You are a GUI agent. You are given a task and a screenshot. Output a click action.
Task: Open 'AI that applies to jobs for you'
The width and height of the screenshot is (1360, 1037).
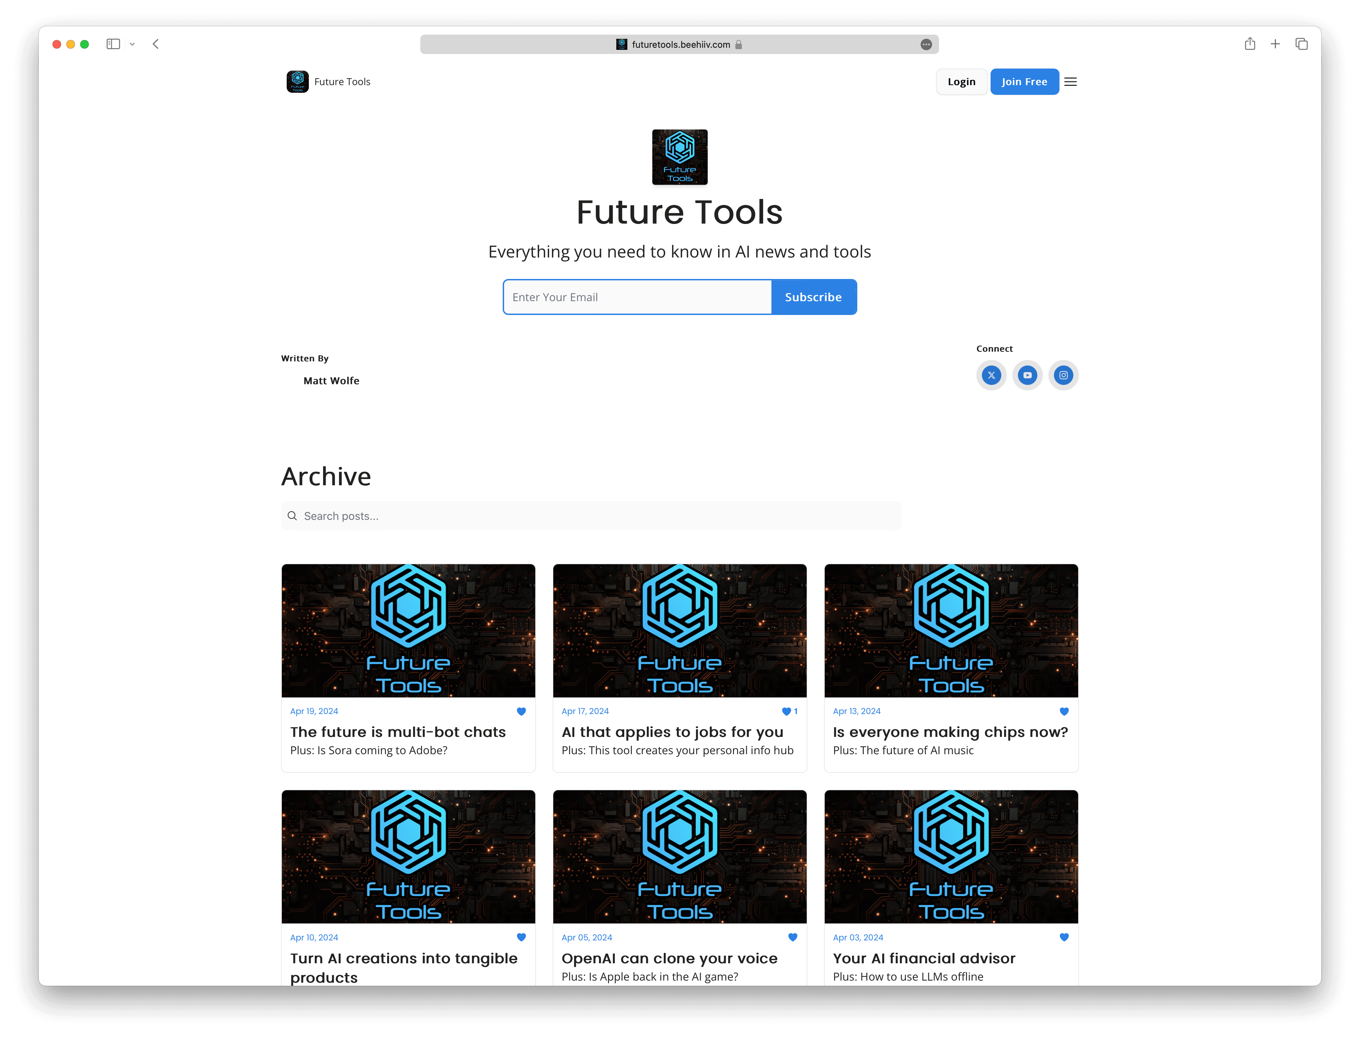[672, 732]
